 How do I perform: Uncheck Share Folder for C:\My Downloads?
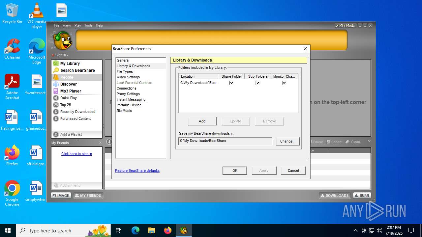pos(231,83)
